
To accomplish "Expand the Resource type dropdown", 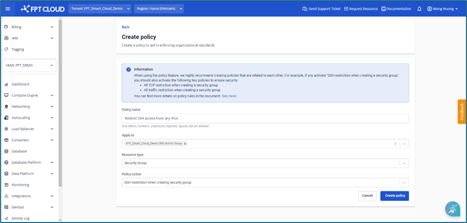I will [x=404, y=163].
